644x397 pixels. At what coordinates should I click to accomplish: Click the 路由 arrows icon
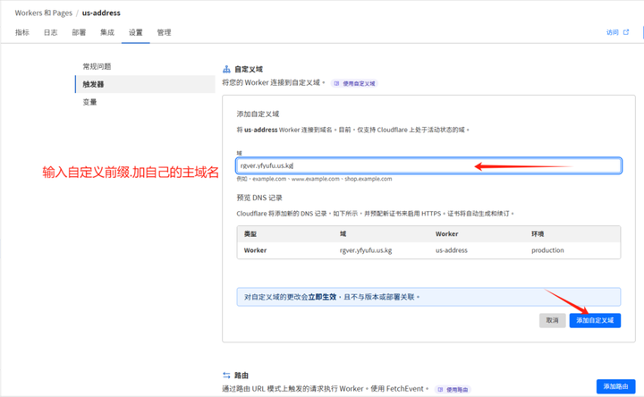[226, 376]
